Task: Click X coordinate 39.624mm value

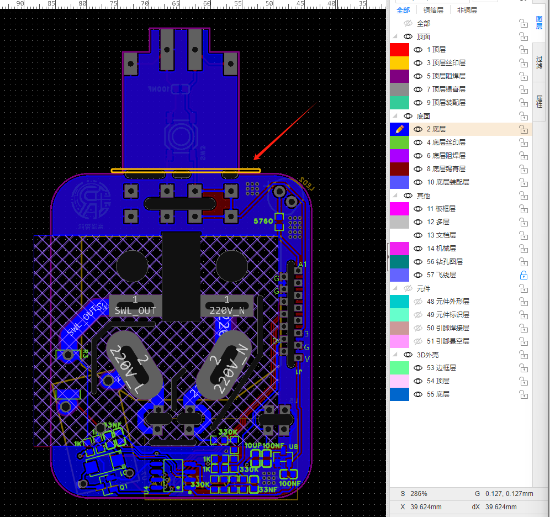Action: pos(426,507)
